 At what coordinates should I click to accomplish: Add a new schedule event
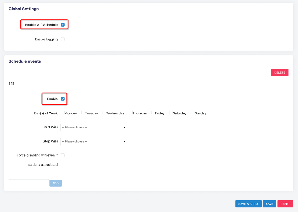coord(55,183)
